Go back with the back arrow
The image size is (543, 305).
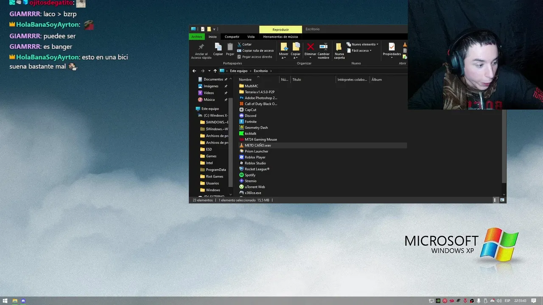click(194, 71)
